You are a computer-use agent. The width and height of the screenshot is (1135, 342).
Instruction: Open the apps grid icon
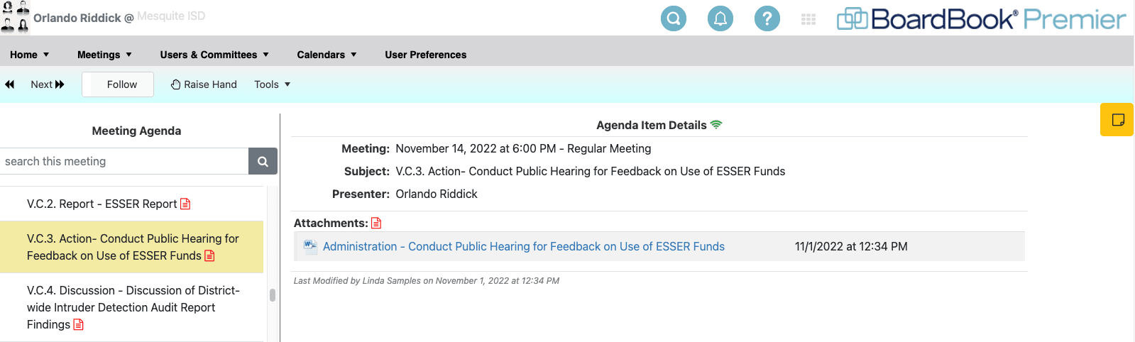point(808,19)
